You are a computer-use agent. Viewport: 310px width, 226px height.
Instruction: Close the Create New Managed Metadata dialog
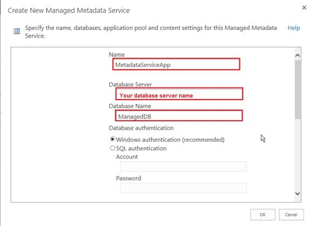[304, 8]
